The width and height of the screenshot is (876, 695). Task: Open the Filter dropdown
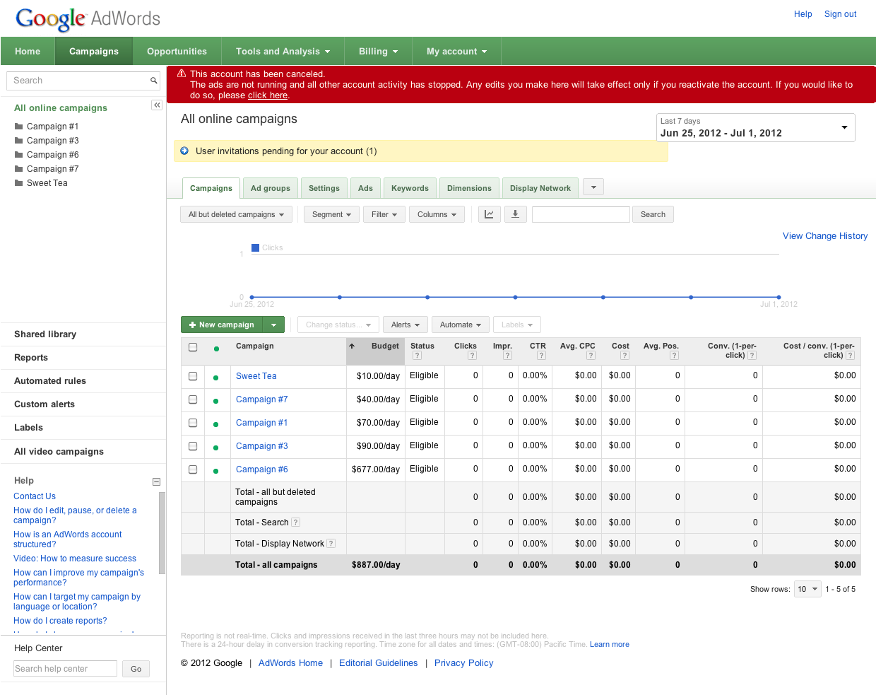(384, 214)
